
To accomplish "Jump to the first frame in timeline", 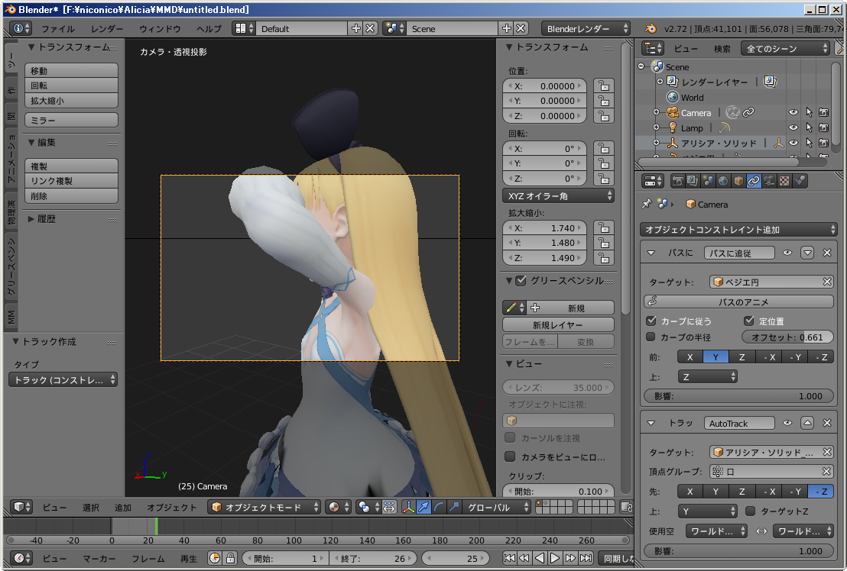I will pyautogui.click(x=509, y=558).
